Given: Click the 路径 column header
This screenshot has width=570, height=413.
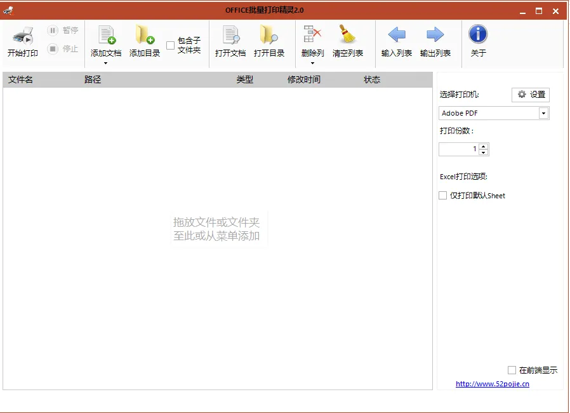Looking at the screenshot, I should 93,79.
